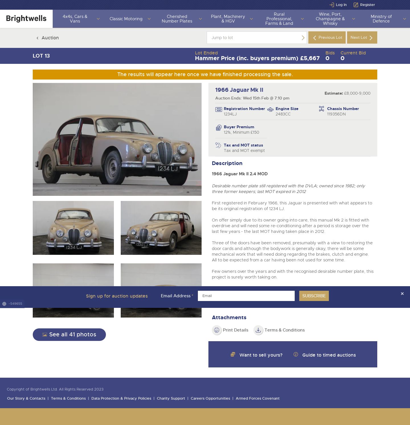Open Our Story & Contacts footer link
The image size is (410, 425).
coord(26,398)
